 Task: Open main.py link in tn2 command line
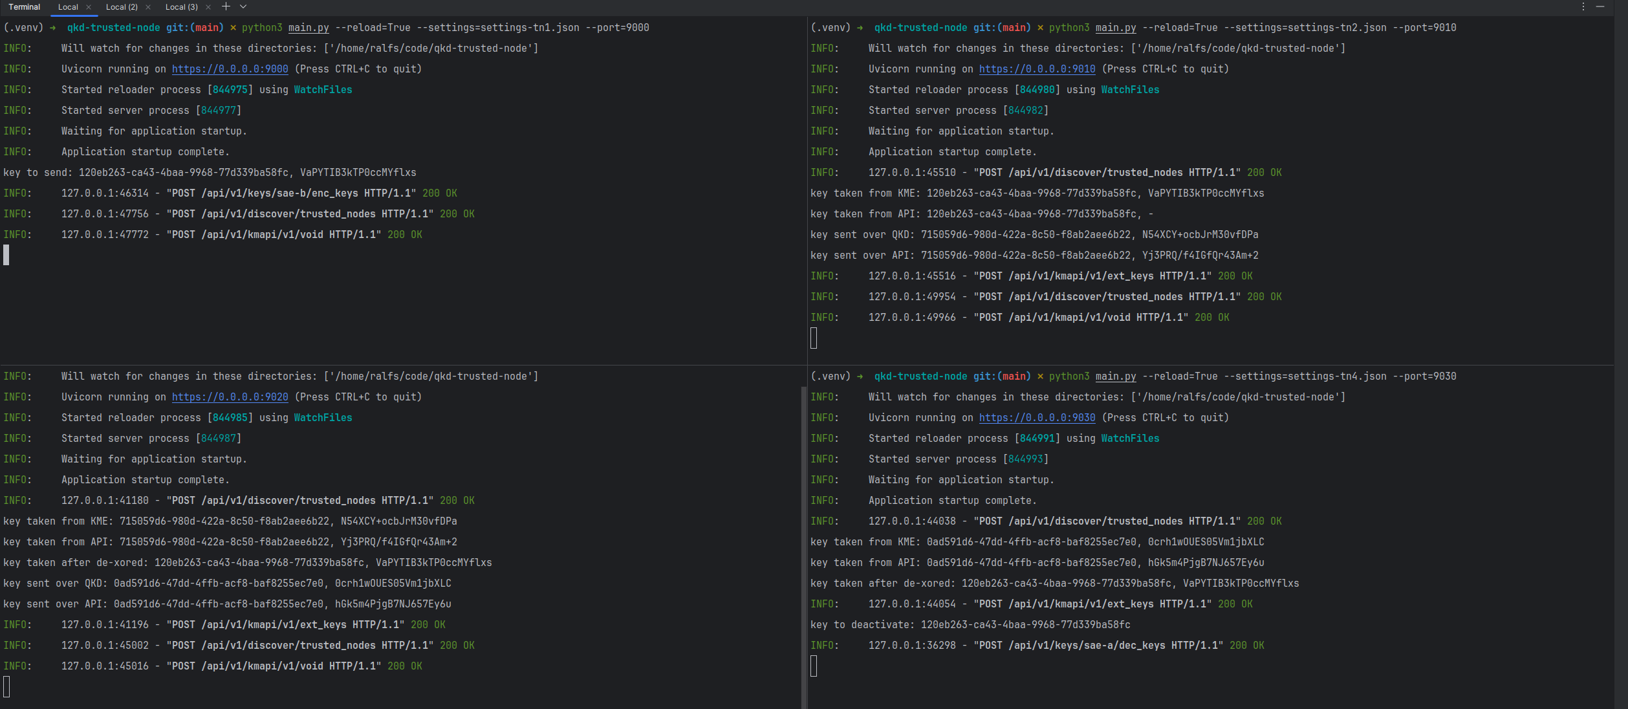click(x=1116, y=28)
